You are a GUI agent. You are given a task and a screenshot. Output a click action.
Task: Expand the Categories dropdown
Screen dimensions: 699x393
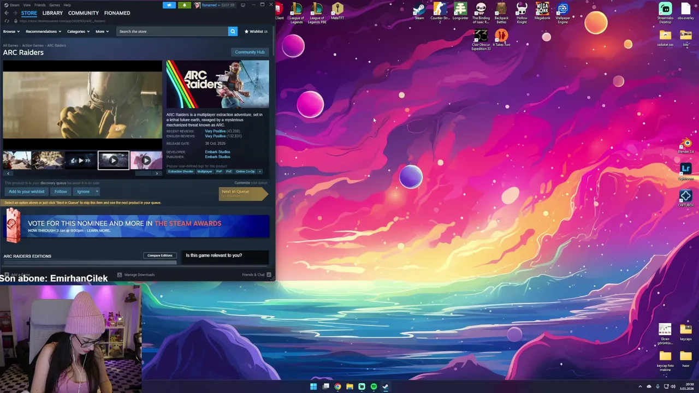(78, 31)
